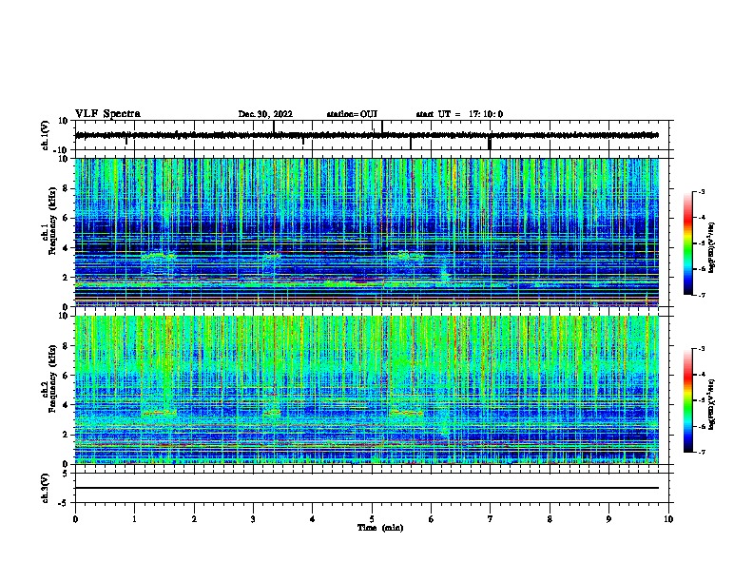Click time axis tick label "5"
This screenshot has height=582, width=753.
pyautogui.click(x=372, y=519)
